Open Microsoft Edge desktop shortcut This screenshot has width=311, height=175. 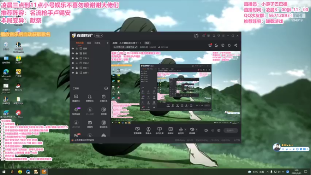point(6,74)
